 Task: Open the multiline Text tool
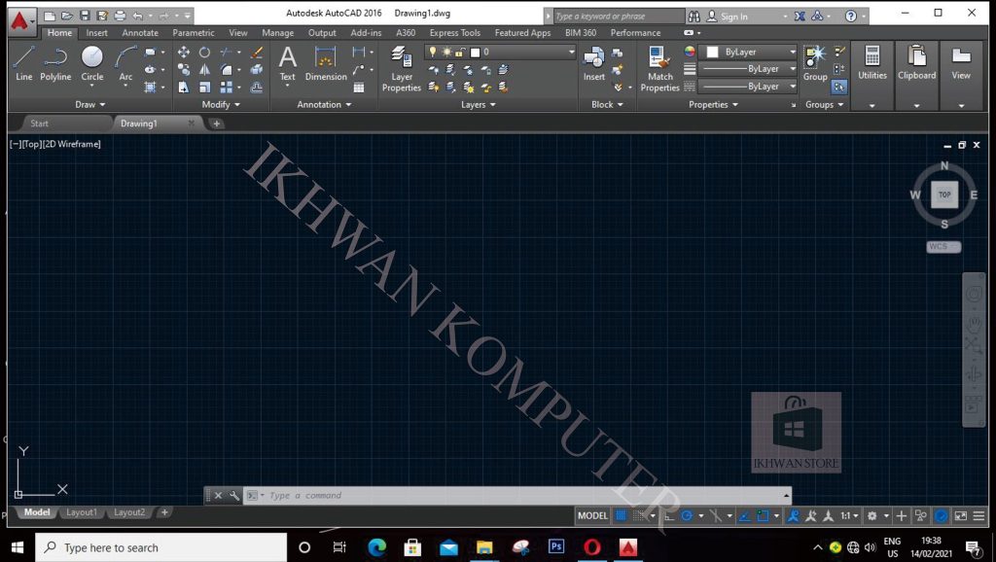[288, 63]
